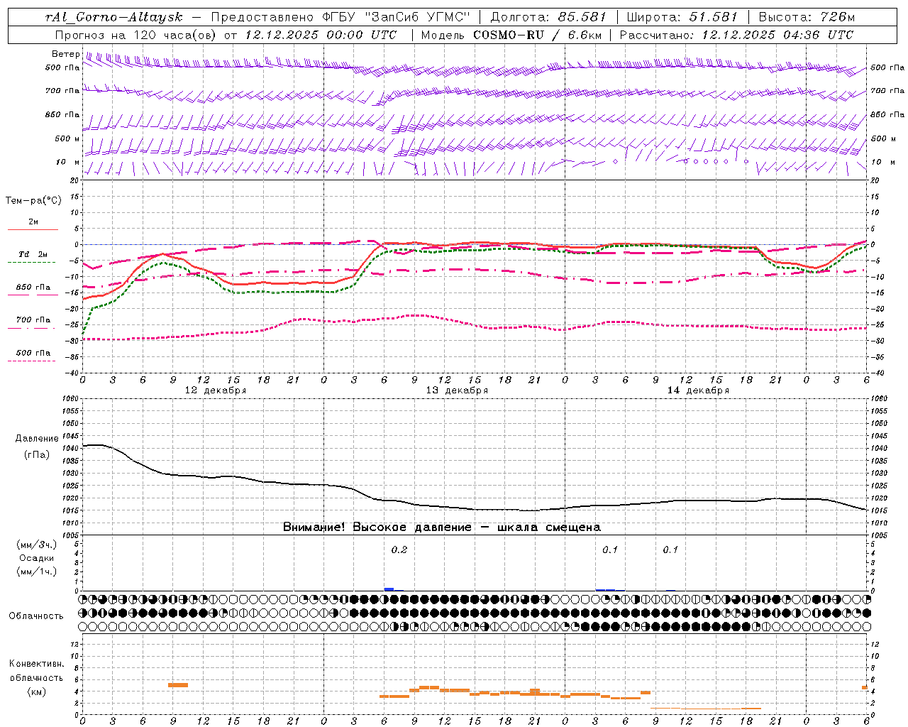This screenshot has height=727, width=908.
Task: Click the calculation time 12.12.2025 04:36 UTC
Action: coord(777,35)
